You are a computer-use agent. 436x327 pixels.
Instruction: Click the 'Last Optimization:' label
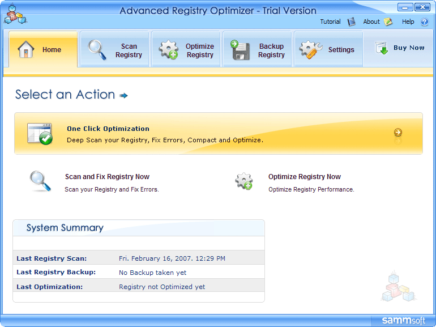(49, 287)
